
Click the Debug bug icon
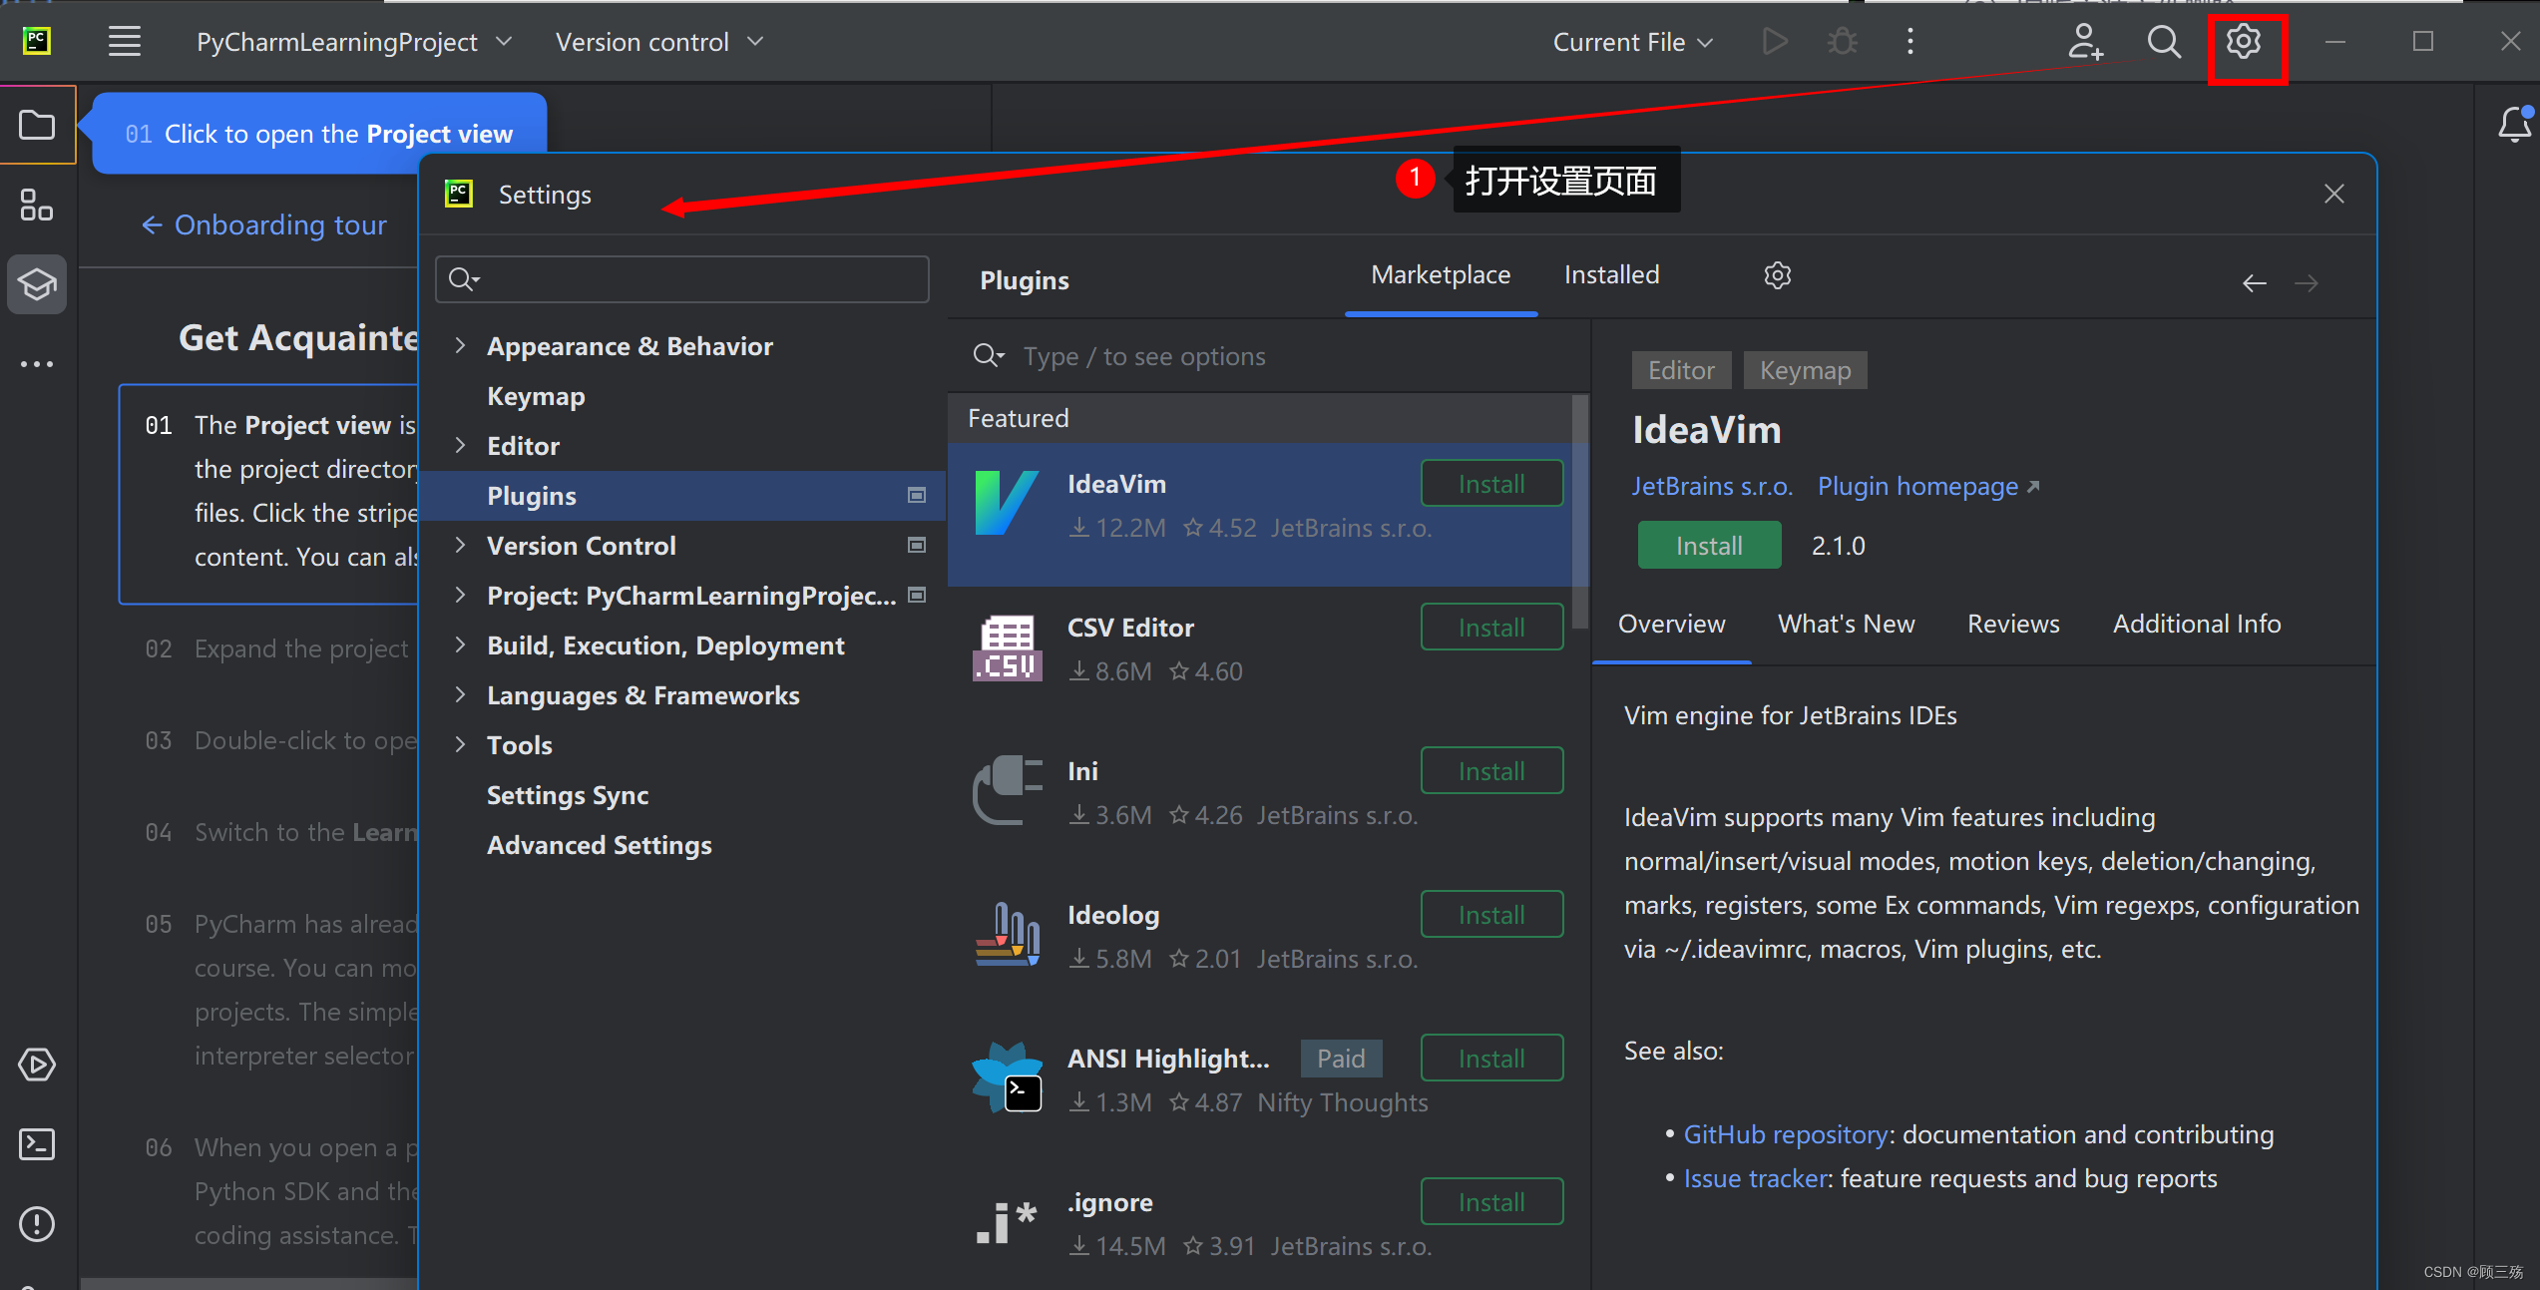pyautogui.click(x=1842, y=42)
